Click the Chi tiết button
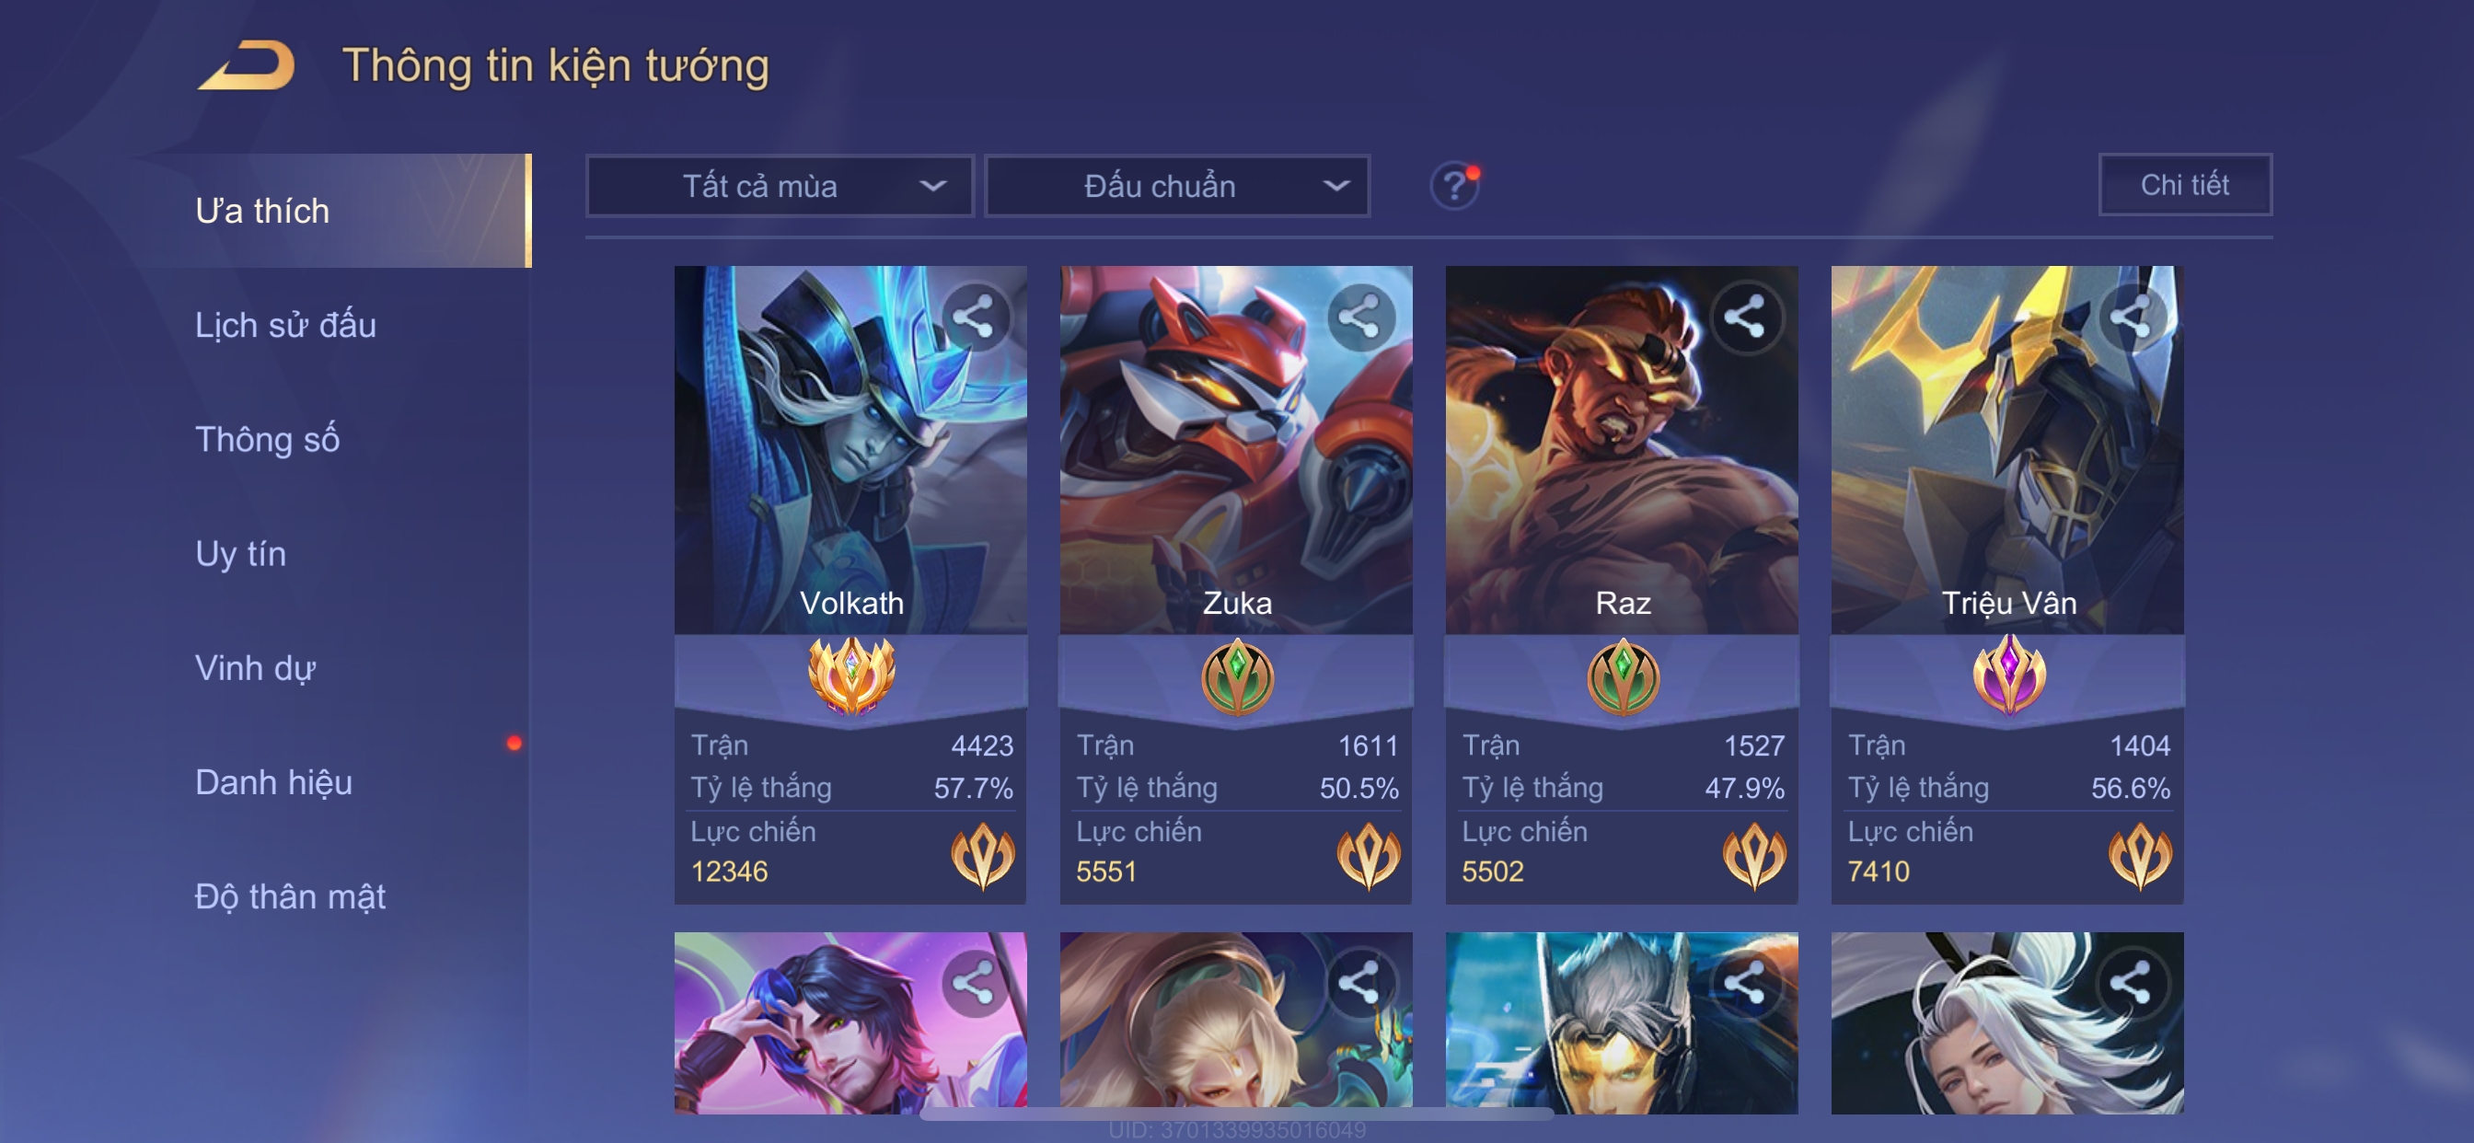This screenshot has width=2474, height=1143. (2185, 184)
